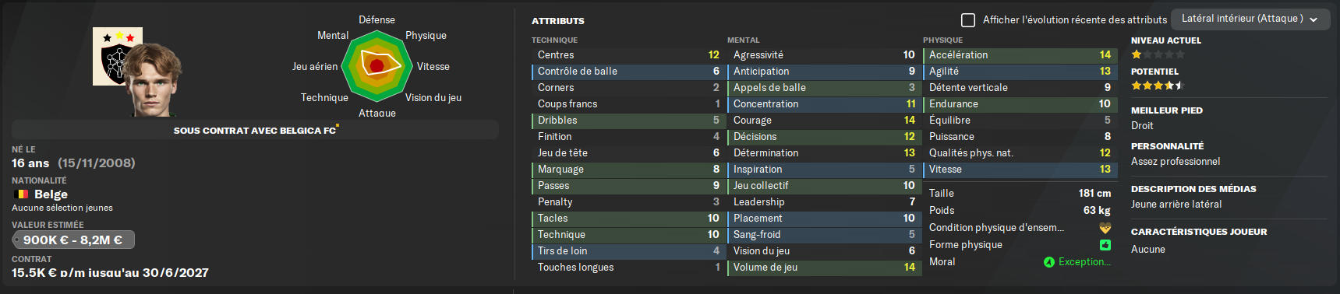This screenshot has height=294, width=1340.
Task: Select the Volume de jeu attribute row
Action: [x=823, y=268]
